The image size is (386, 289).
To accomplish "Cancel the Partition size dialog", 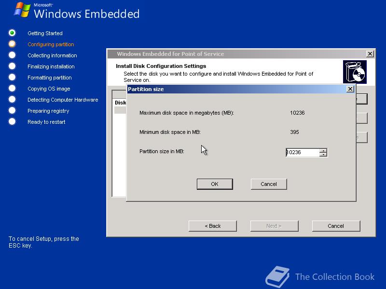I will 269,184.
